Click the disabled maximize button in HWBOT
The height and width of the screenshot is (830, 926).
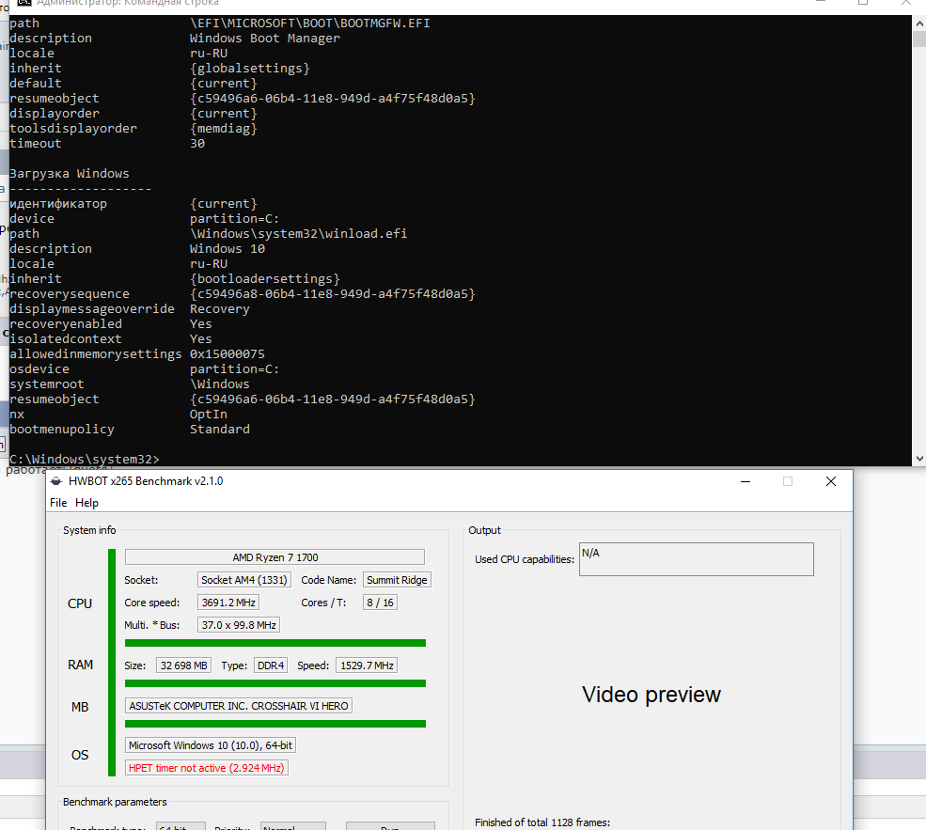788,481
